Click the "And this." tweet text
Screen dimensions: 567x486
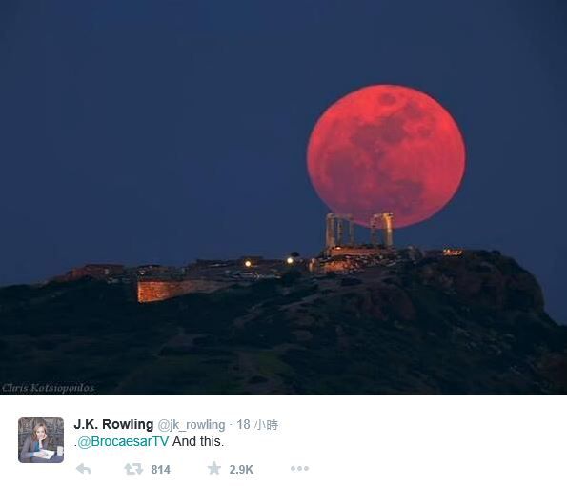[x=198, y=441]
